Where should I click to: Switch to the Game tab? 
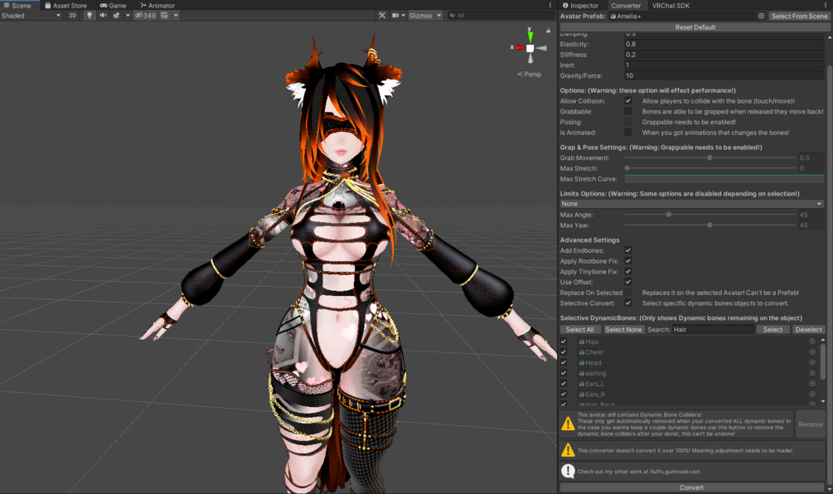click(114, 5)
